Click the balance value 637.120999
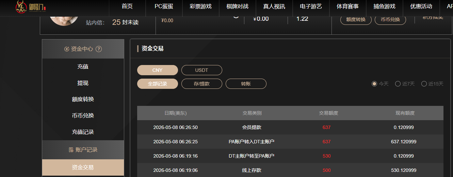Screen dimensions: 453x177 click(404, 142)
